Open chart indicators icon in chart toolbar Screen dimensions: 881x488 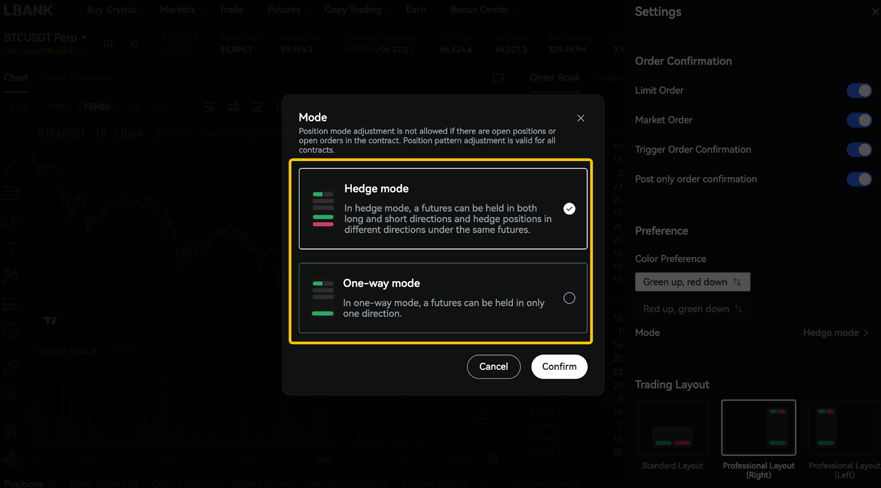tap(257, 107)
